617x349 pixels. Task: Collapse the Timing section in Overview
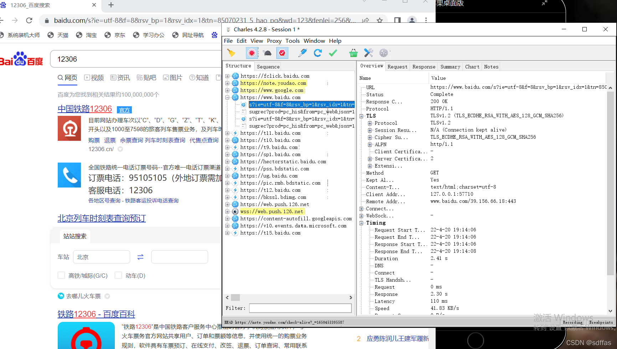pos(361,223)
